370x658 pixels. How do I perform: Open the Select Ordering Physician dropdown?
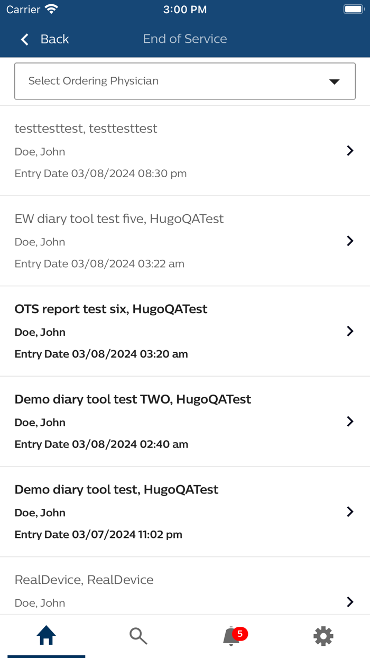(x=184, y=81)
